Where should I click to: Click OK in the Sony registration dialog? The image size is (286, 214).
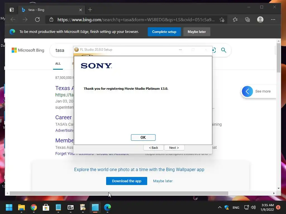tap(143, 137)
